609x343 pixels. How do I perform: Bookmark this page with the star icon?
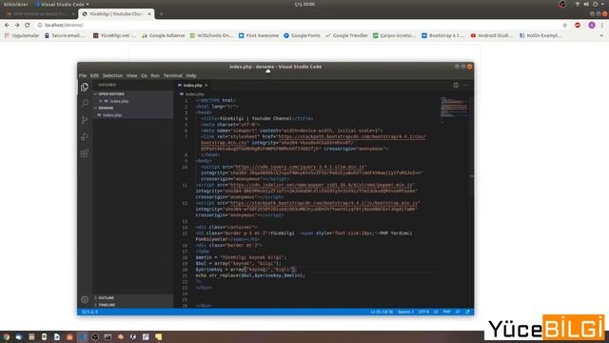564,25
